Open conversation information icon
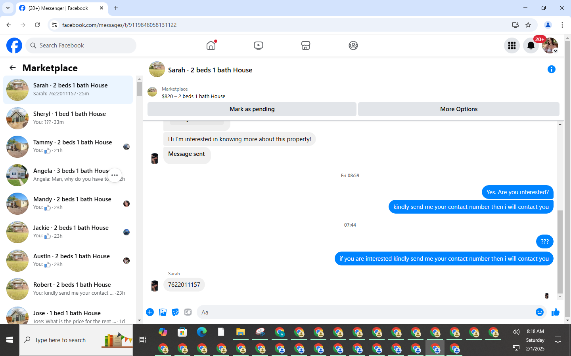The height and width of the screenshot is (356, 571). pos(551,69)
